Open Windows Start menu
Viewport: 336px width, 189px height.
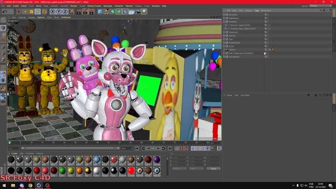click(x=4, y=185)
